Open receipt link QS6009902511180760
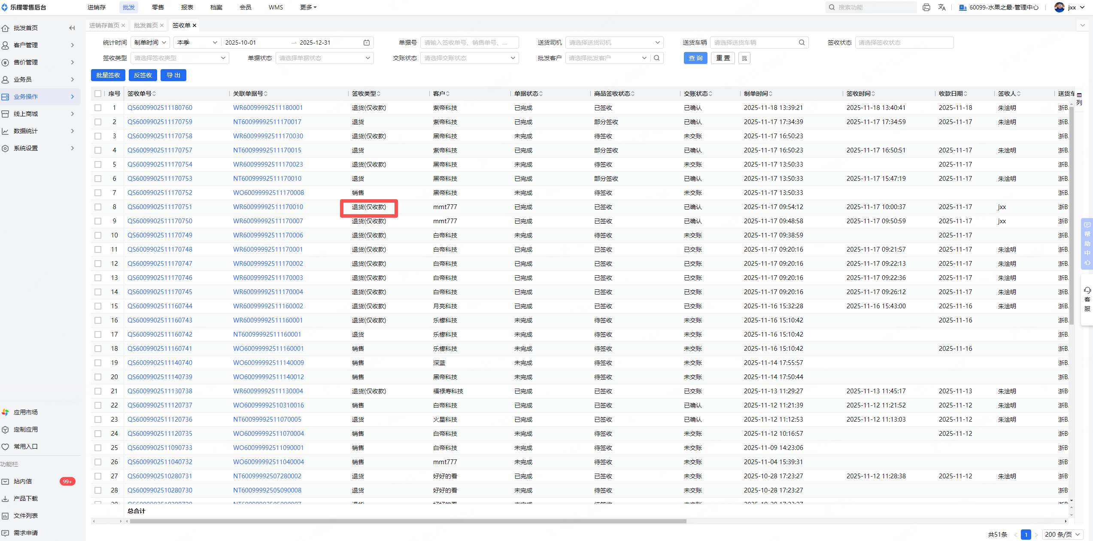This screenshot has width=1093, height=541. pos(160,108)
